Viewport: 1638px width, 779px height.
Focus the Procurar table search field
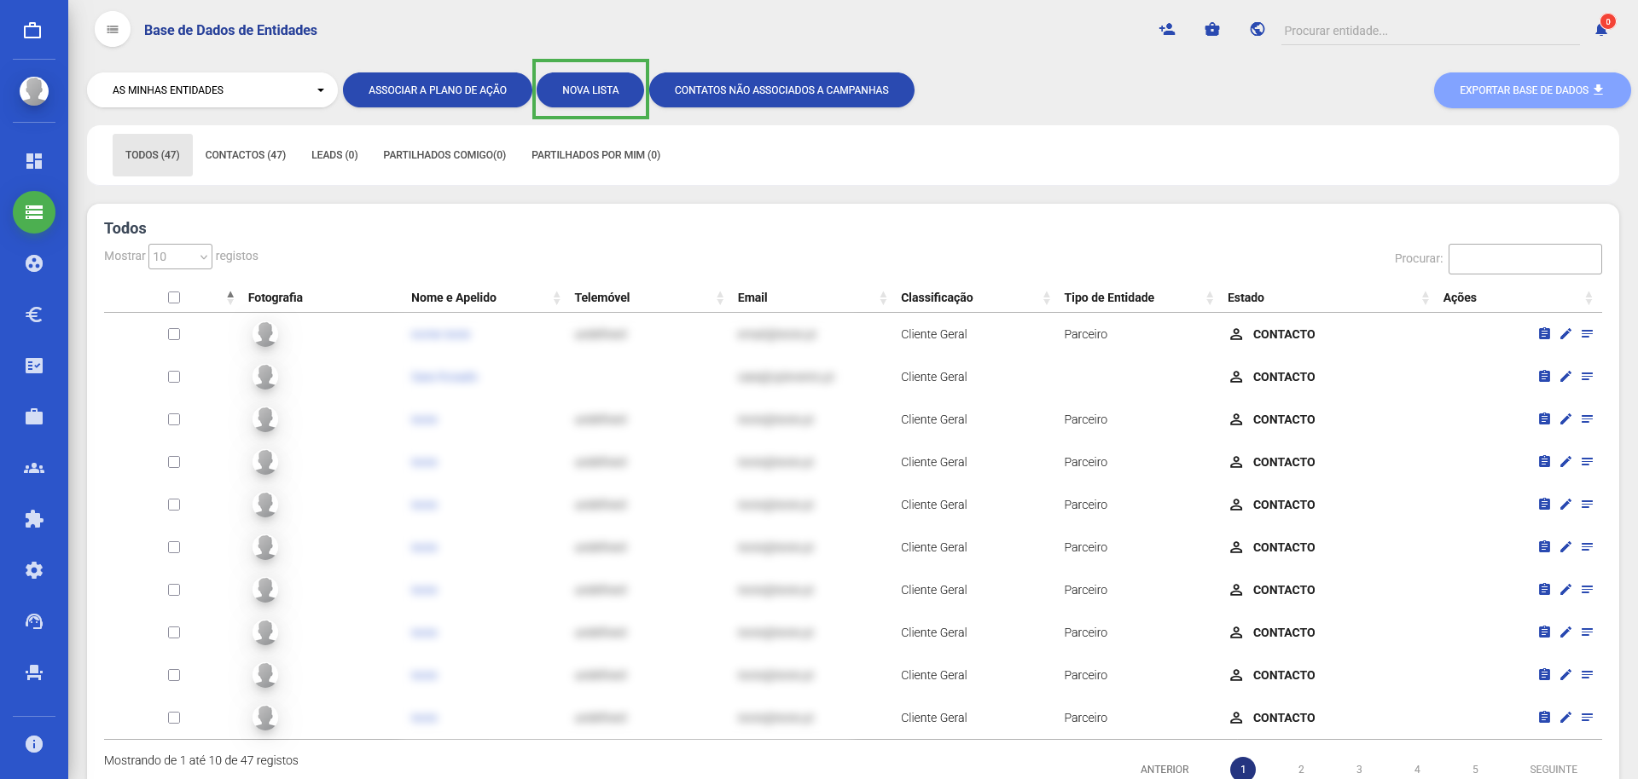[x=1525, y=259]
